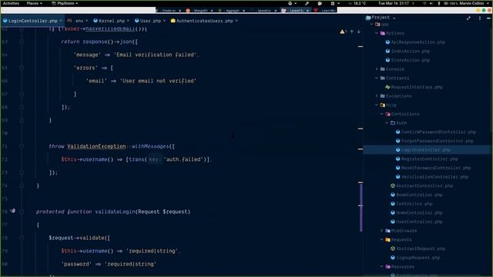
Task: Click the 'Email verification failed' string
Action: [156, 55]
